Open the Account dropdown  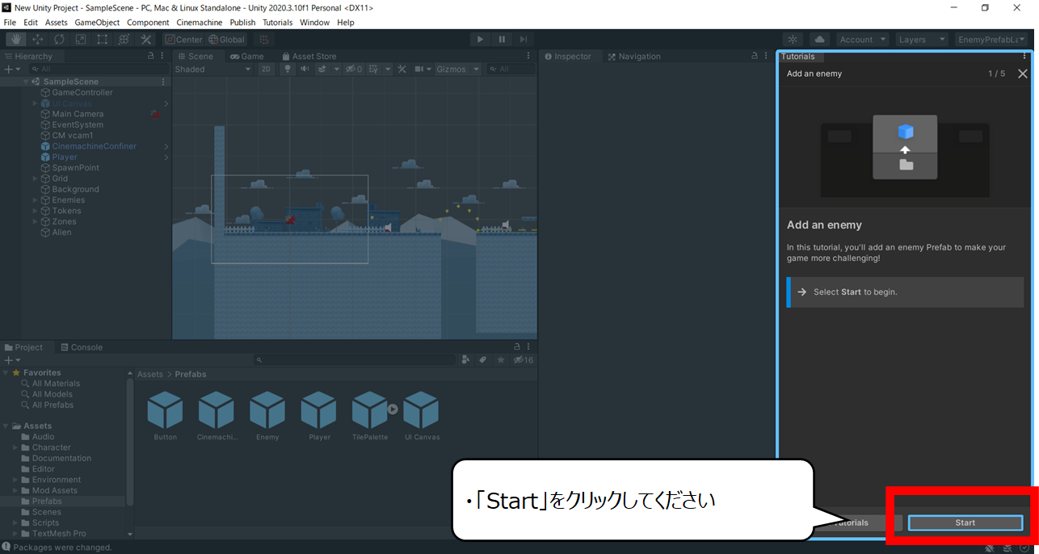[862, 39]
